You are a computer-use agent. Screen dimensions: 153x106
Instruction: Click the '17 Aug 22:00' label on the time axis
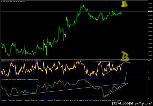coord(119,100)
